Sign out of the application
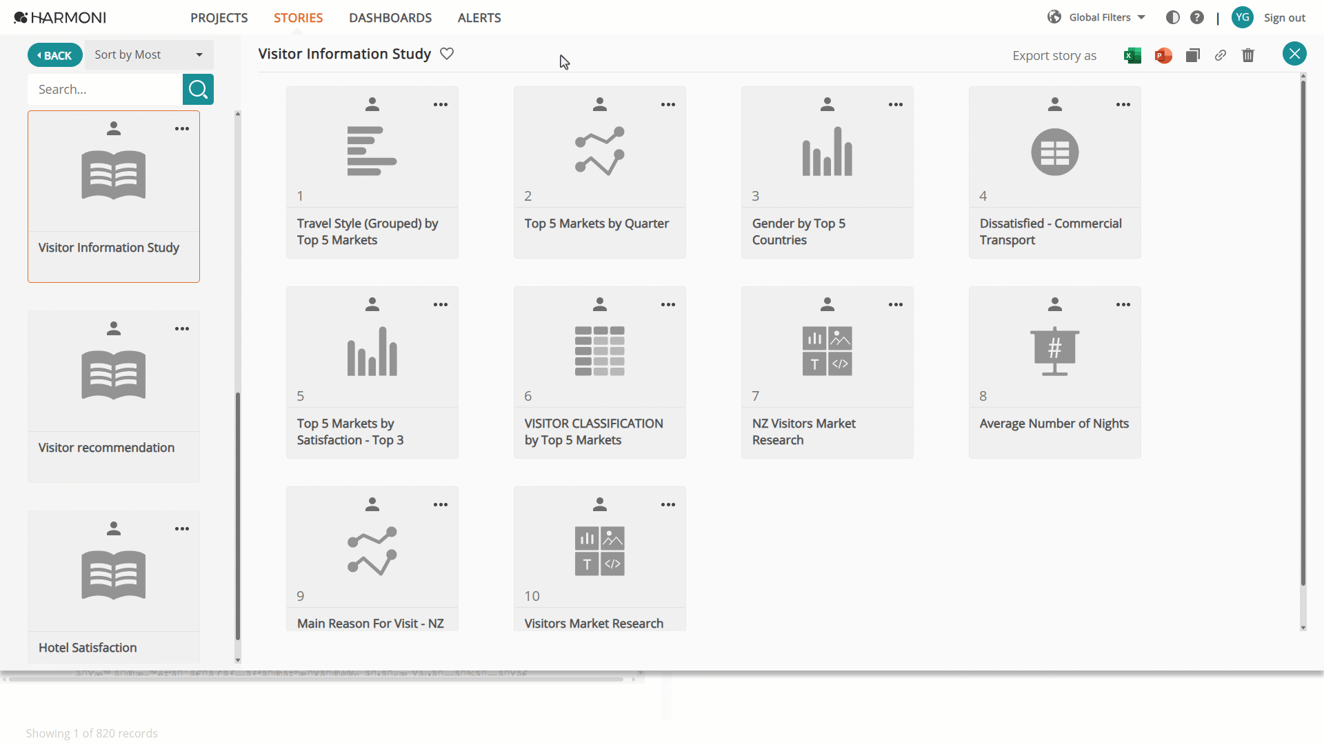This screenshot has width=1324, height=745. (1285, 18)
